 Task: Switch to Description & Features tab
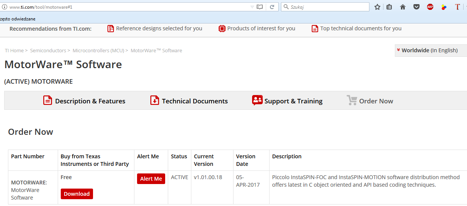click(90, 101)
